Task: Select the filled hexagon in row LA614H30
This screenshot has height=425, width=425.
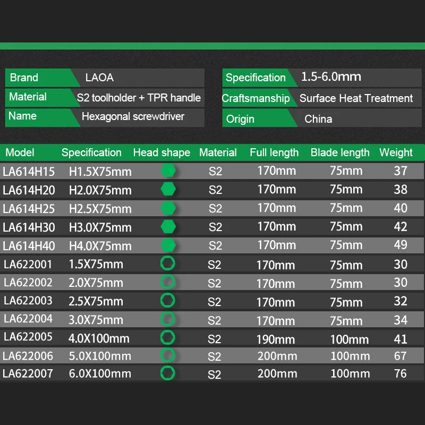Action: click(168, 227)
